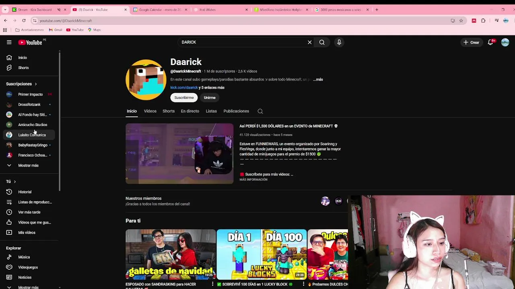The height and width of the screenshot is (289, 515).
Task: Open the Francisco Ochoa subscription
Action: (29, 155)
